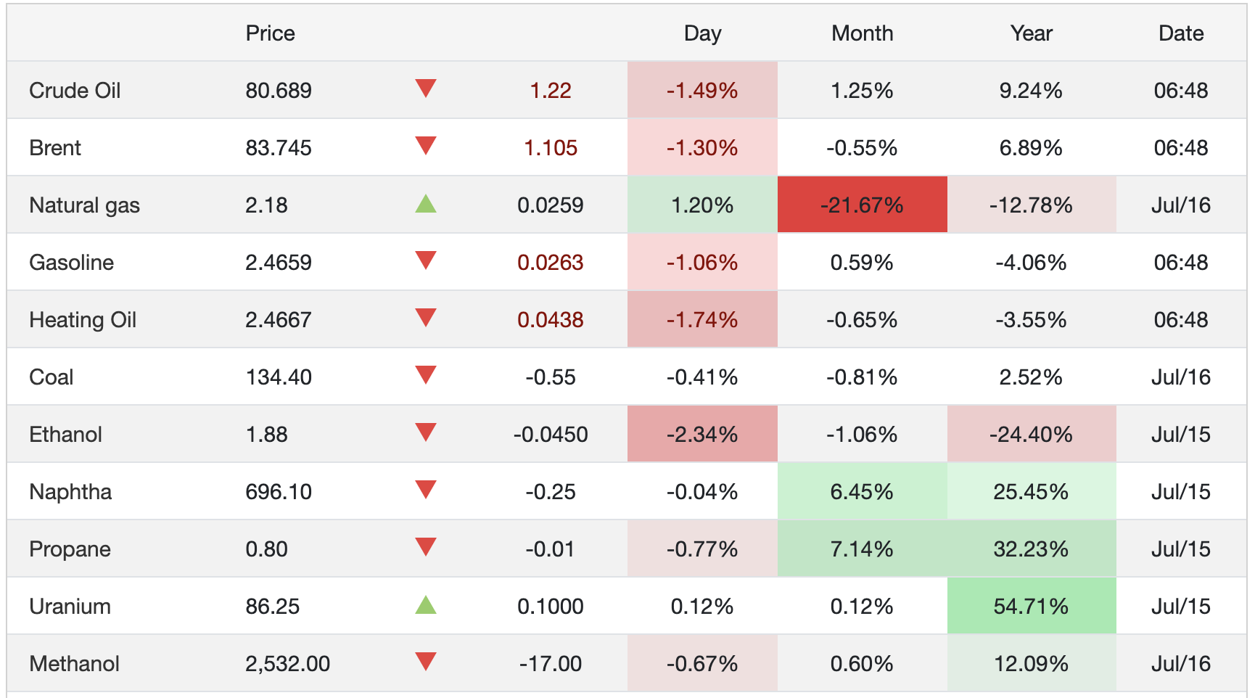Open the Brent commodity link
This screenshot has height=698, width=1255.
click(55, 148)
